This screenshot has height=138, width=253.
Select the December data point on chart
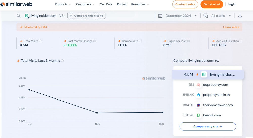(162, 112)
